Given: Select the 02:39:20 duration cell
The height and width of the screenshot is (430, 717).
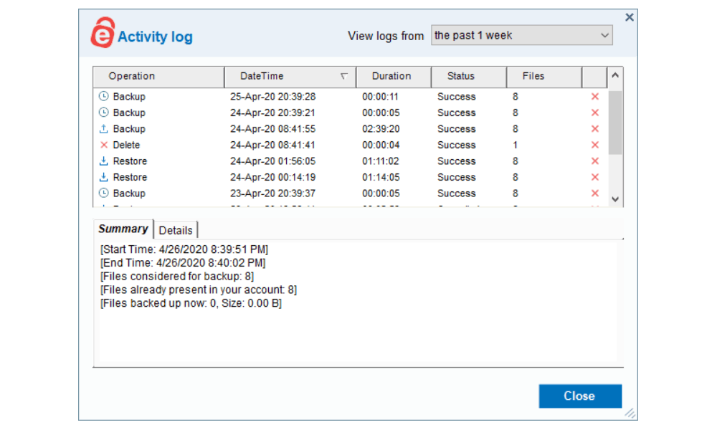Looking at the screenshot, I should click(x=381, y=129).
